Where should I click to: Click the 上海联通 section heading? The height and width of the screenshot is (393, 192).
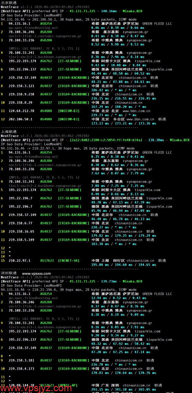pos(9,131)
